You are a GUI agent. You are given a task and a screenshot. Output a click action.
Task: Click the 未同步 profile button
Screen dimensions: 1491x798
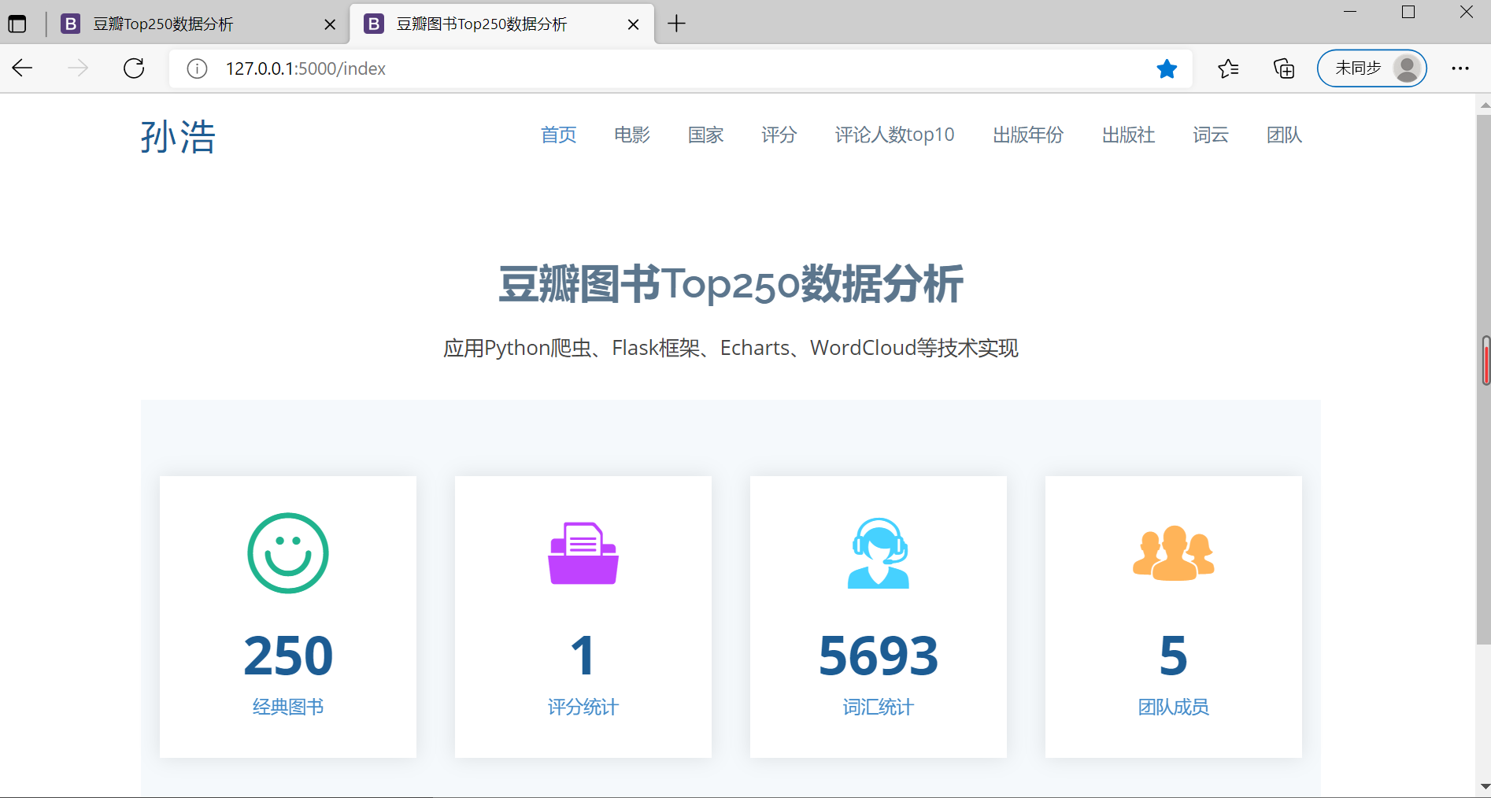(1371, 68)
